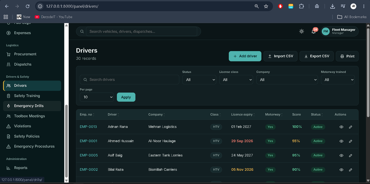Apply the selected filters
This screenshot has width=370, height=184.
tap(126, 97)
